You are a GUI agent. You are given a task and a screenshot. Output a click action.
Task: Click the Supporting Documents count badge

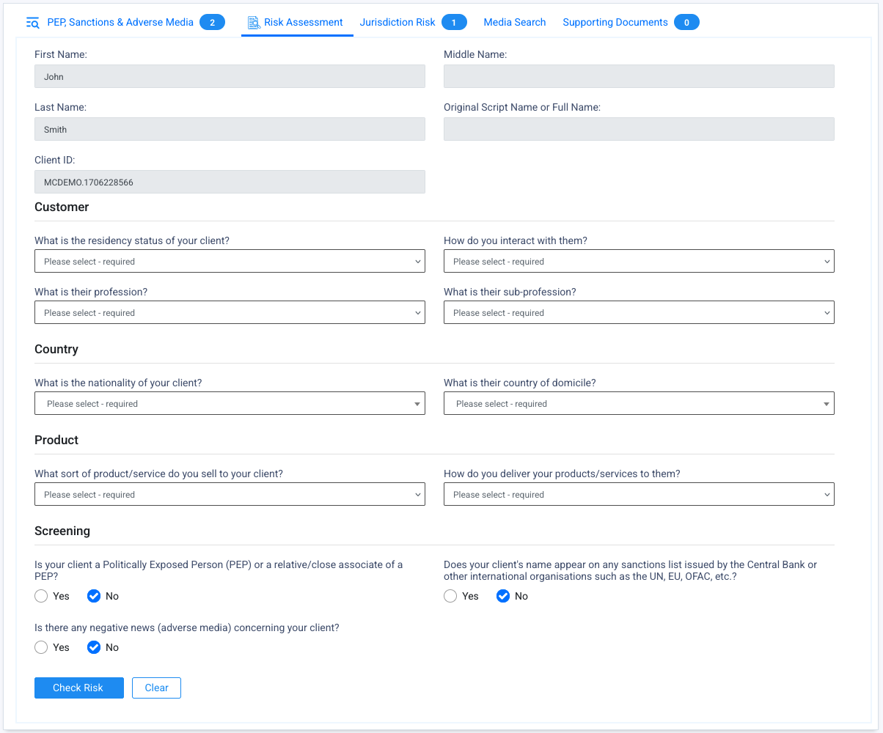(686, 23)
